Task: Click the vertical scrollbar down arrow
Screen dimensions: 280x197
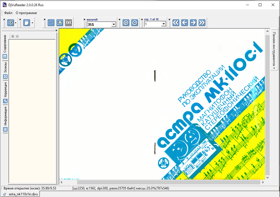Action: (267, 178)
